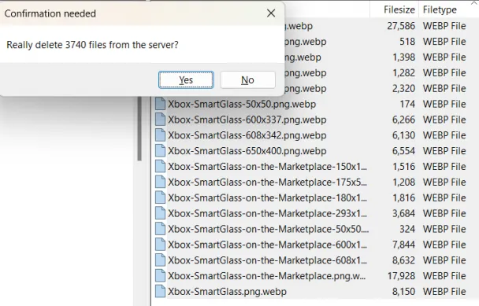The height and width of the screenshot is (306, 479).
Task: Select file name Xbox-SmartGlass-on-the-Marketplace-150x1…
Action: pos(267,167)
